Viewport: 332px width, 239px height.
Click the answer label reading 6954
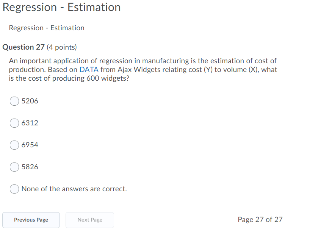30,145
